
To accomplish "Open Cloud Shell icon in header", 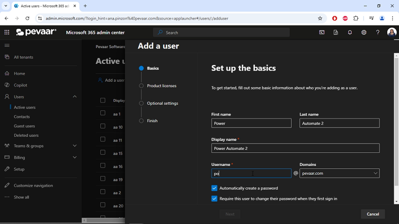I will pyautogui.click(x=322, y=32).
